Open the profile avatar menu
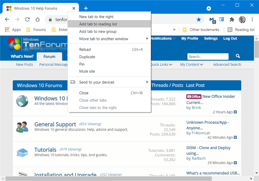The height and width of the screenshot is (181, 259). click(242, 20)
